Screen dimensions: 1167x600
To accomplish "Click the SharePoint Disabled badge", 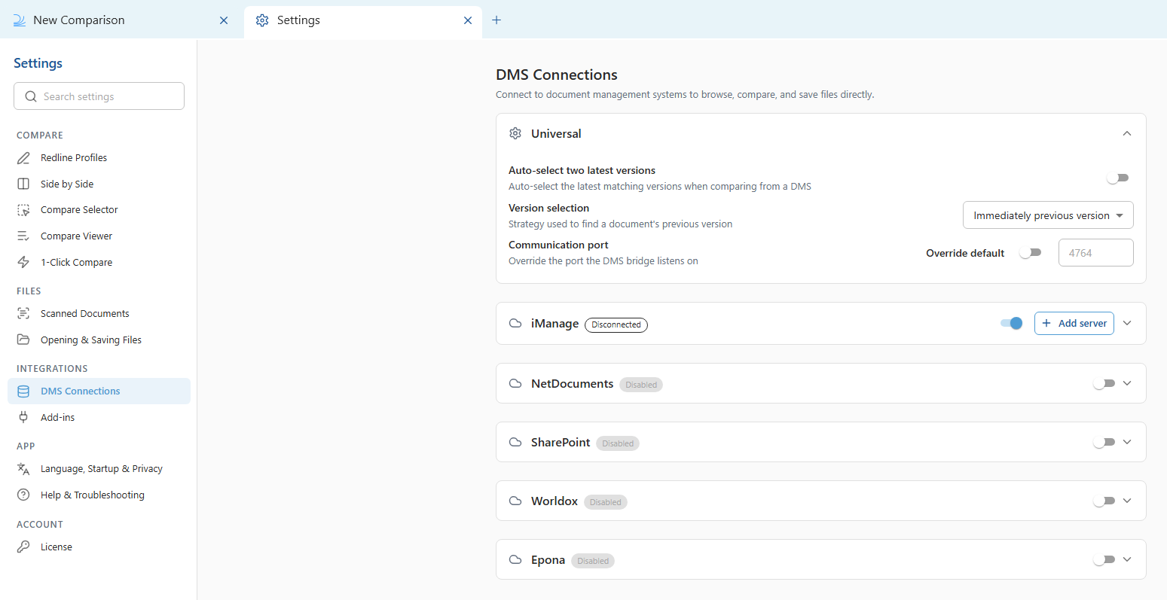I will click(618, 443).
